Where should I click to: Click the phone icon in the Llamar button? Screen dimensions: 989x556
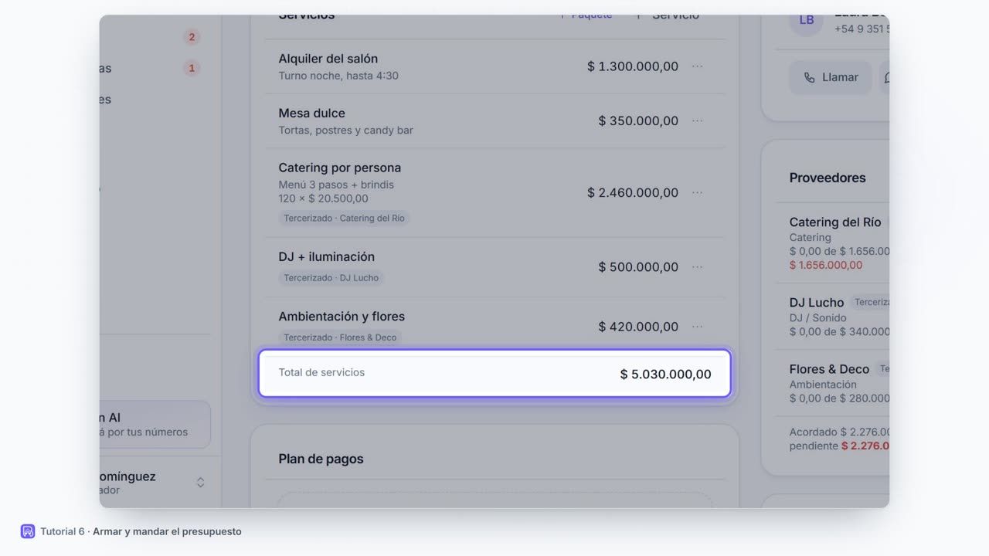tap(809, 77)
